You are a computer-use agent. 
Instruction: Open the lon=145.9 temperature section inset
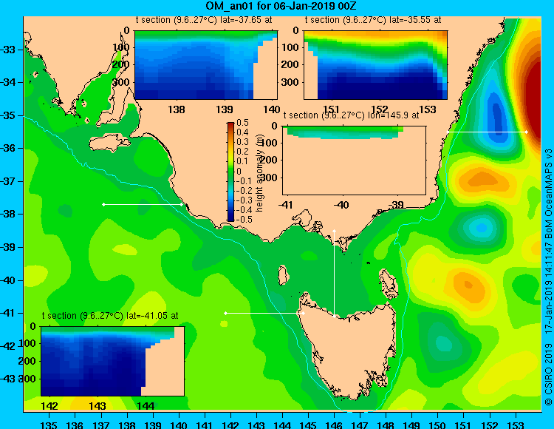(354, 161)
